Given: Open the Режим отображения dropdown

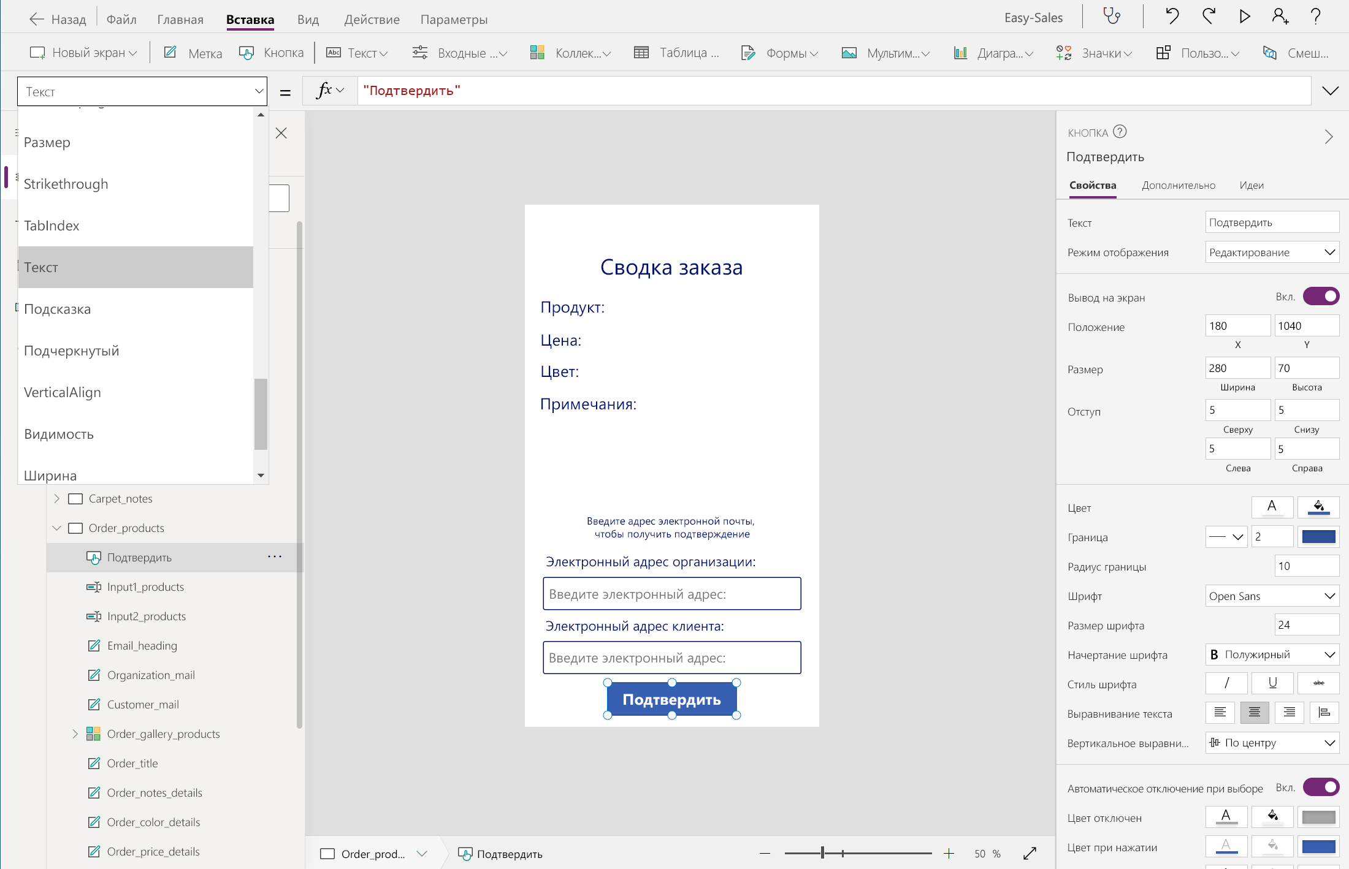Looking at the screenshot, I should [1271, 252].
